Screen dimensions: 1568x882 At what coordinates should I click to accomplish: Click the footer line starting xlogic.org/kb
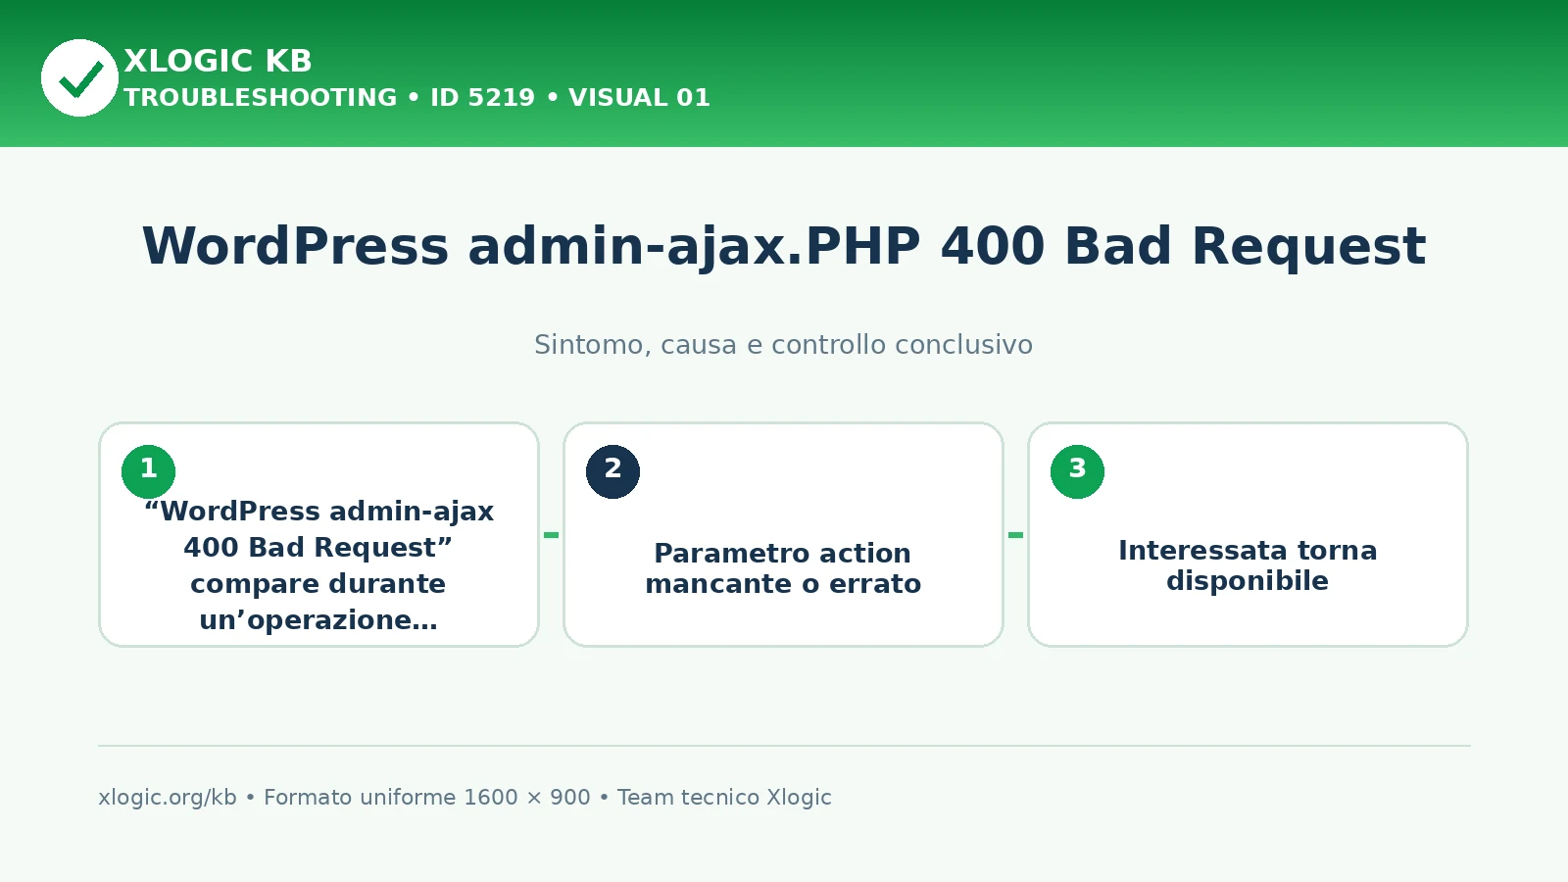tap(465, 797)
